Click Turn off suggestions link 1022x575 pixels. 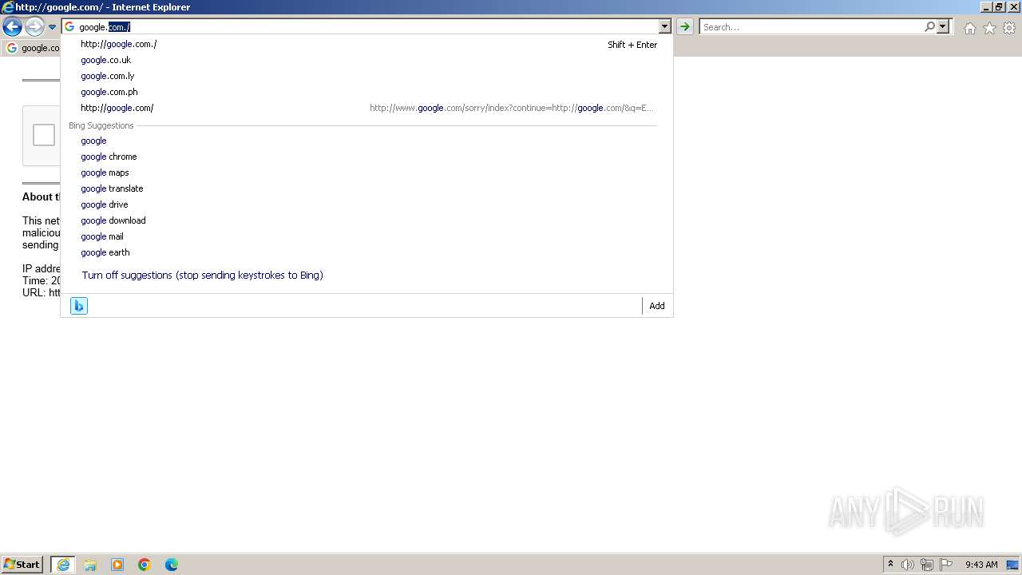pyautogui.click(x=202, y=275)
